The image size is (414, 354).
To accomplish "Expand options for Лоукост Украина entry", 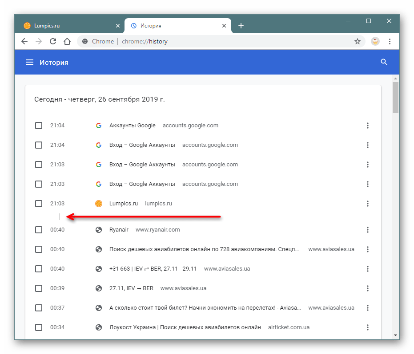I will 367,327.
